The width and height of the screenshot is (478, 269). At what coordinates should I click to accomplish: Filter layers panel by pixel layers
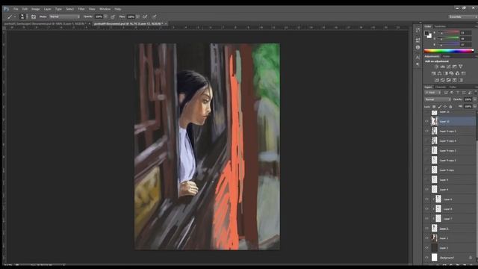tap(446, 93)
